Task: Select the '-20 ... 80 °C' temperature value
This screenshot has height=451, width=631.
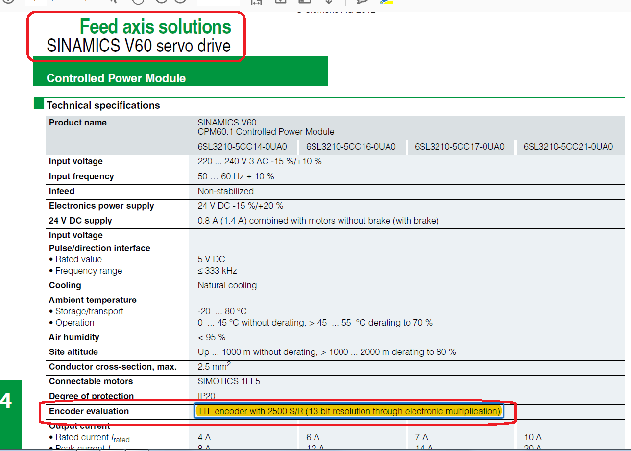Action: point(222,311)
